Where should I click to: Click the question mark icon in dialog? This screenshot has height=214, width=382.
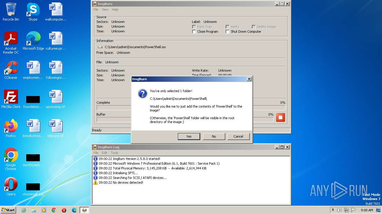pos(142,93)
